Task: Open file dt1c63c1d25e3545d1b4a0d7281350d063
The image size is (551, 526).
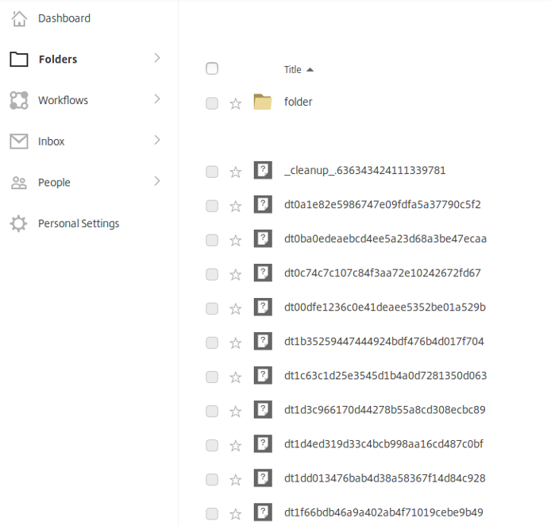Action: pyautogui.click(x=386, y=376)
